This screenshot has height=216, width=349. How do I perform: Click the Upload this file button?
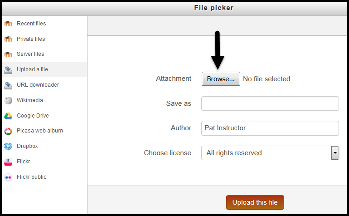coord(255,202)
